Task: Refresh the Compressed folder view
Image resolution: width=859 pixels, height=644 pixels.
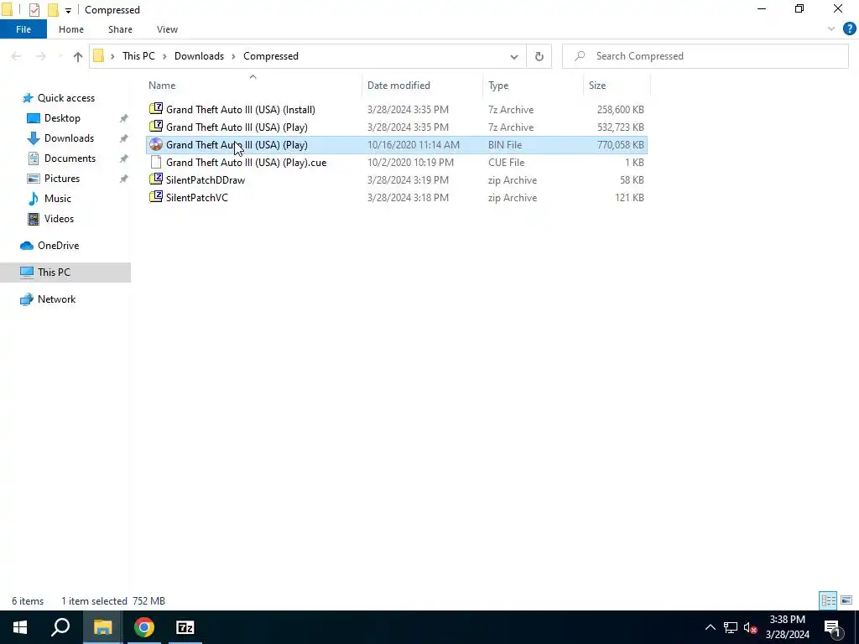Action: [539, 56]
